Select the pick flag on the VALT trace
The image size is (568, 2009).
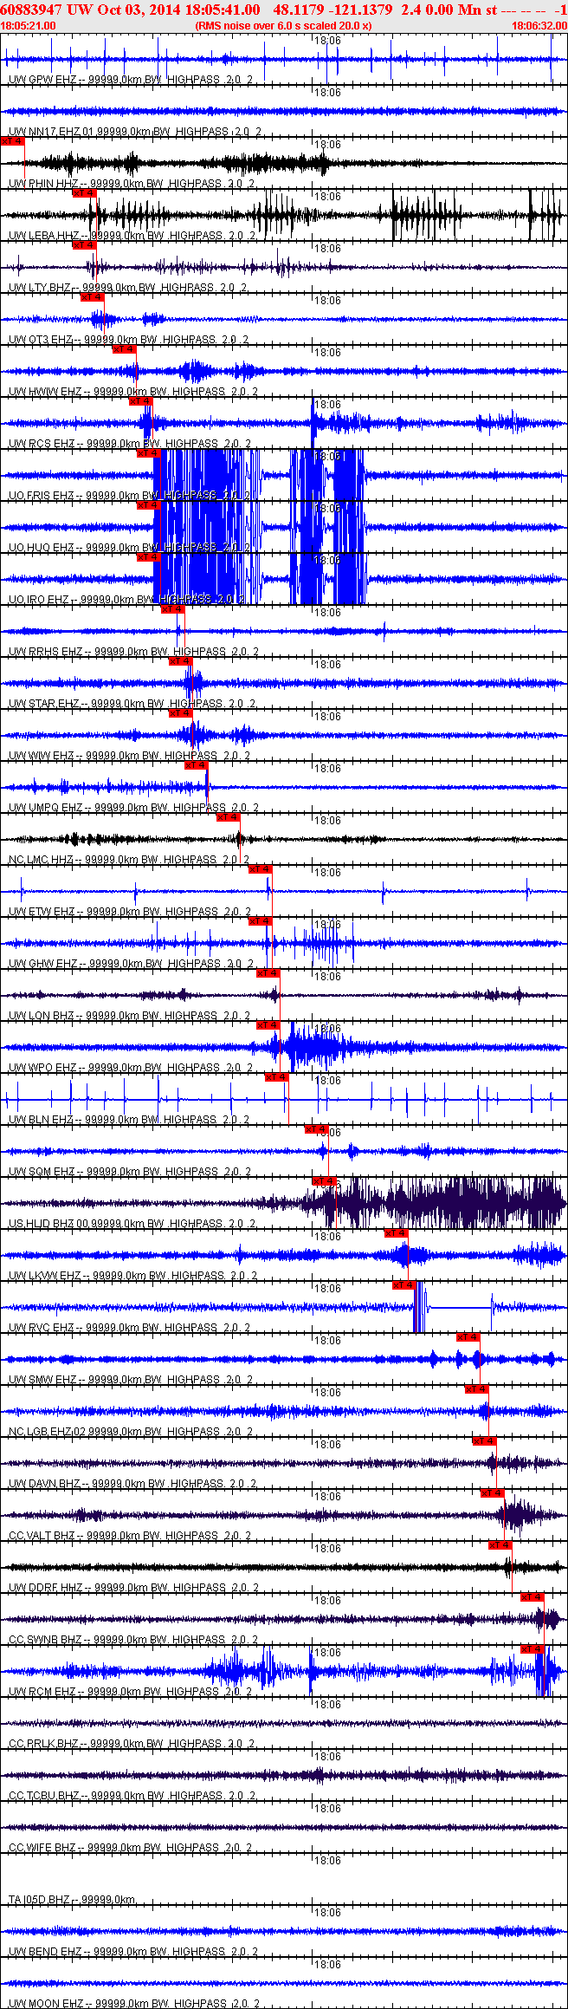click(492, 1492)
